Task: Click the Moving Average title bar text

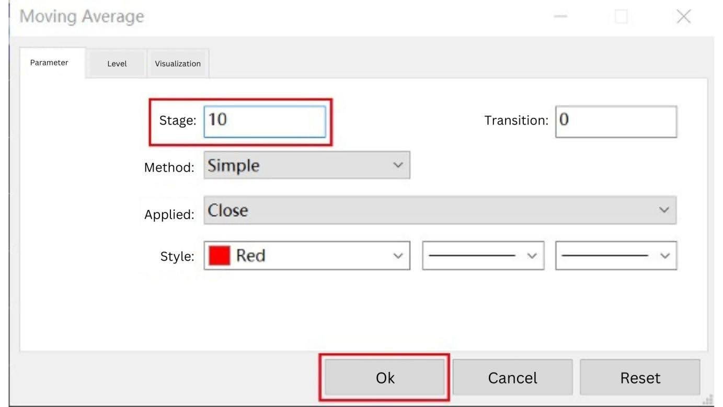Action: coord(82,17)
